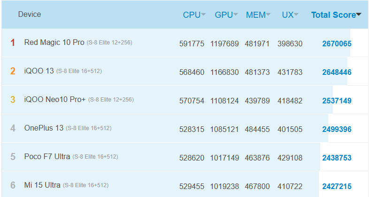The height and width of the screenshot is (197, 369).
Task: Sort table by UX column header
Action: (290, 15)
